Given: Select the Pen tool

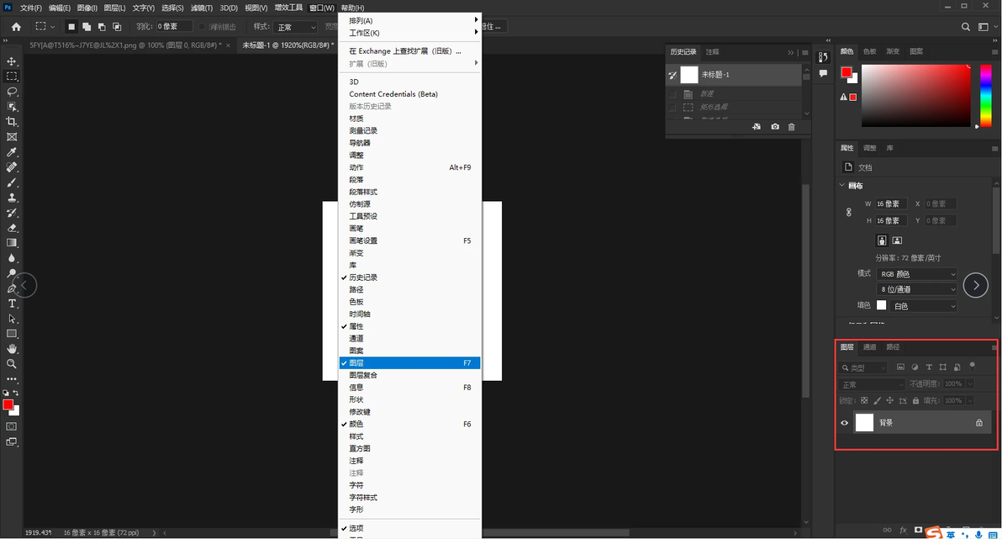Looking at the screenshot, I should (x=12, y=288).
